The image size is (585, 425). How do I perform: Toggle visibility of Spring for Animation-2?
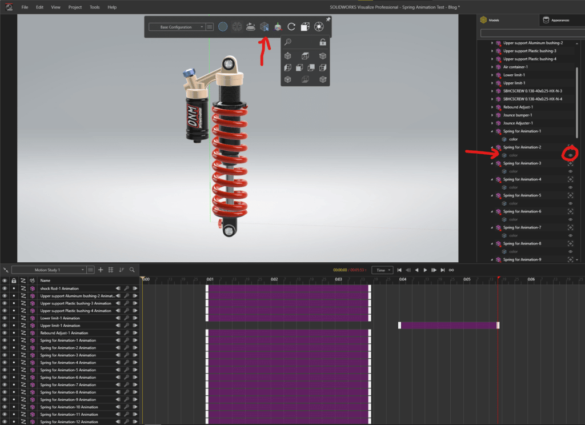pyautogui.click(x=570, y=147)
